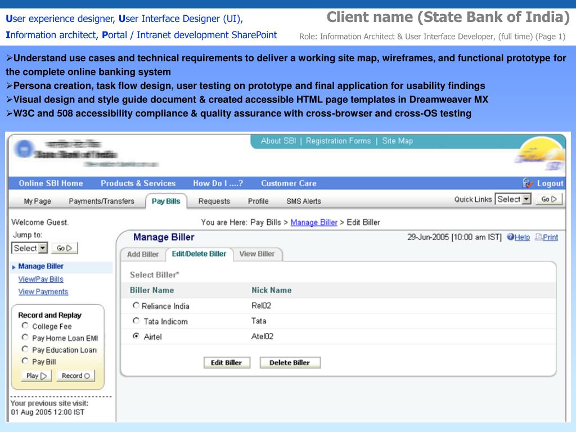Click the Logout link
Screen dimensions: 576x432
pos(550,183)
